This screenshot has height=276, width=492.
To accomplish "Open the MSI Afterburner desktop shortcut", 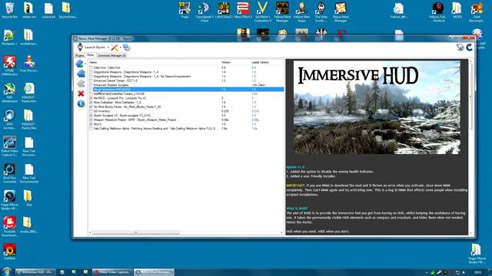I will pyautogui.click(x=9, y=93).
